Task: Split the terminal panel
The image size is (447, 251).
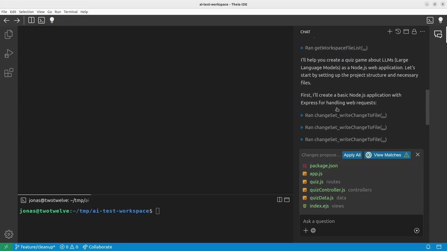Action: 279,200
